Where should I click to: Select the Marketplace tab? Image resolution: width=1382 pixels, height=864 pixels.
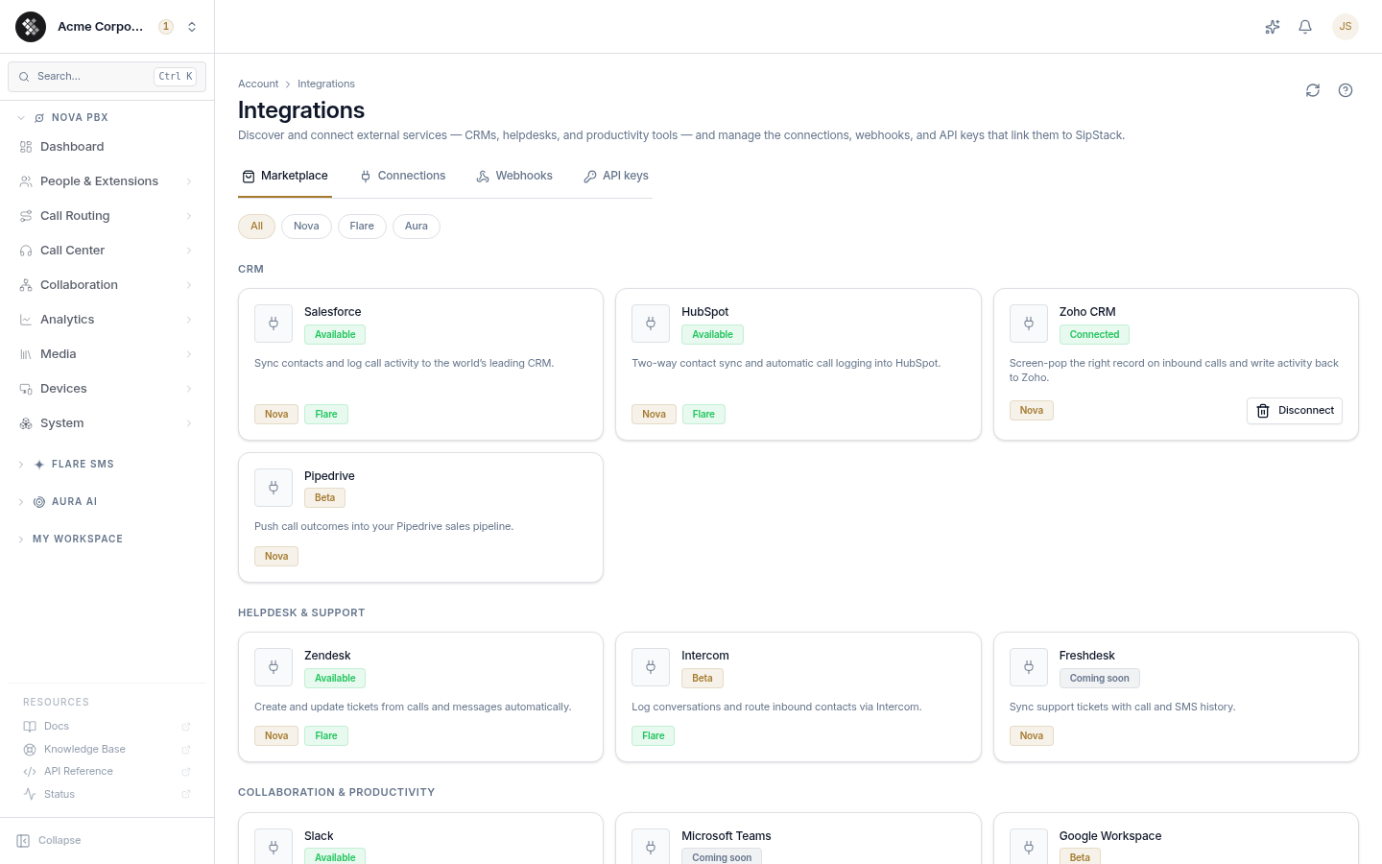click(285, 177)
